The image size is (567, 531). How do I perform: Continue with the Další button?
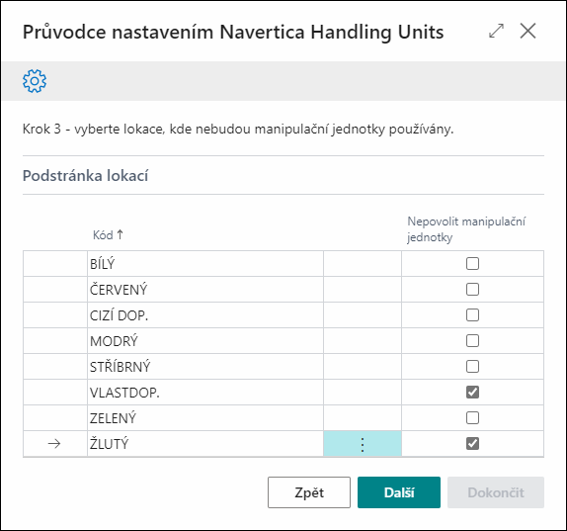pyautogui.click(x=399, y=492)
